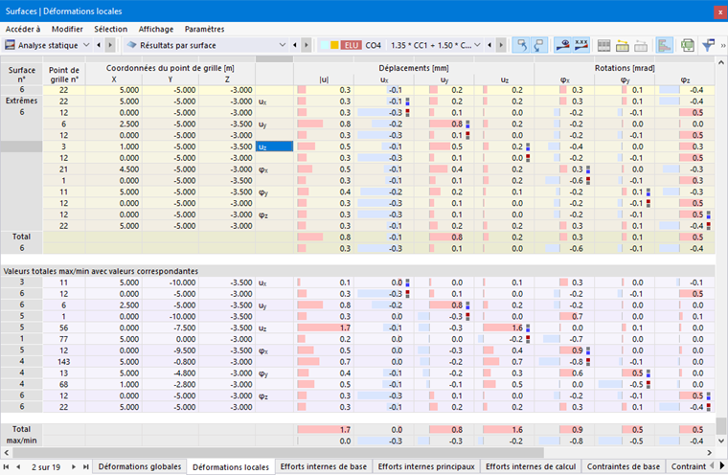Open the result filter funnel icon
The height and width of the screenshot is (475, 728).
[x=708, y=46]
